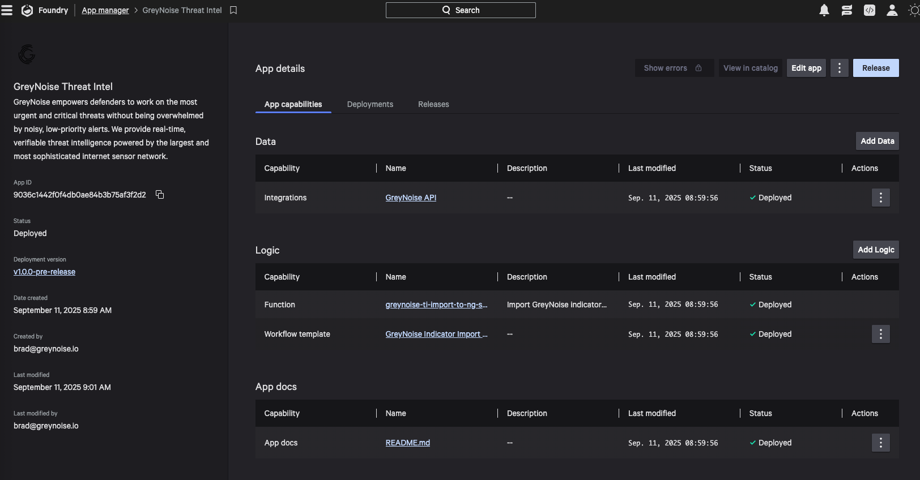The width and height of the screenshot is (920, 480).
Task: Click Created by brad@greynoise.io value
Action: [x=46, y=349]
